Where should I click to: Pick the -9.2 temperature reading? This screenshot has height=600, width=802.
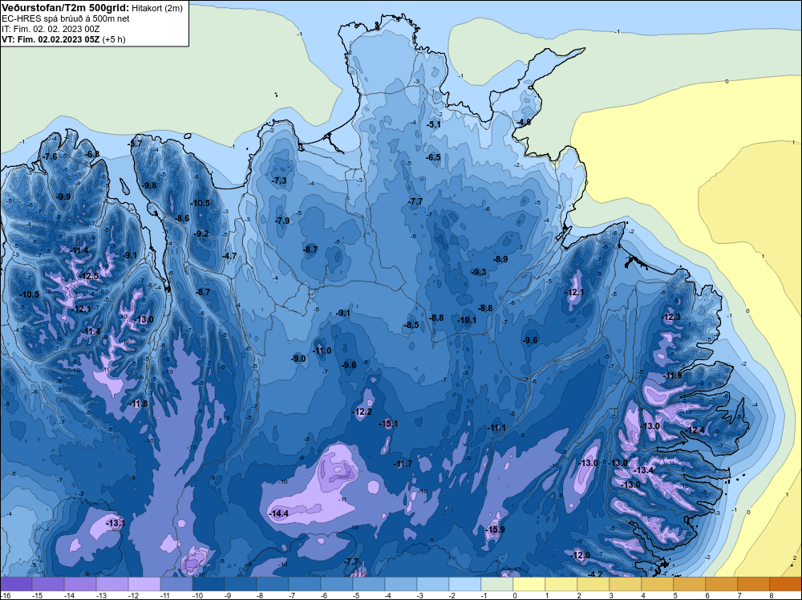(202, 233)
